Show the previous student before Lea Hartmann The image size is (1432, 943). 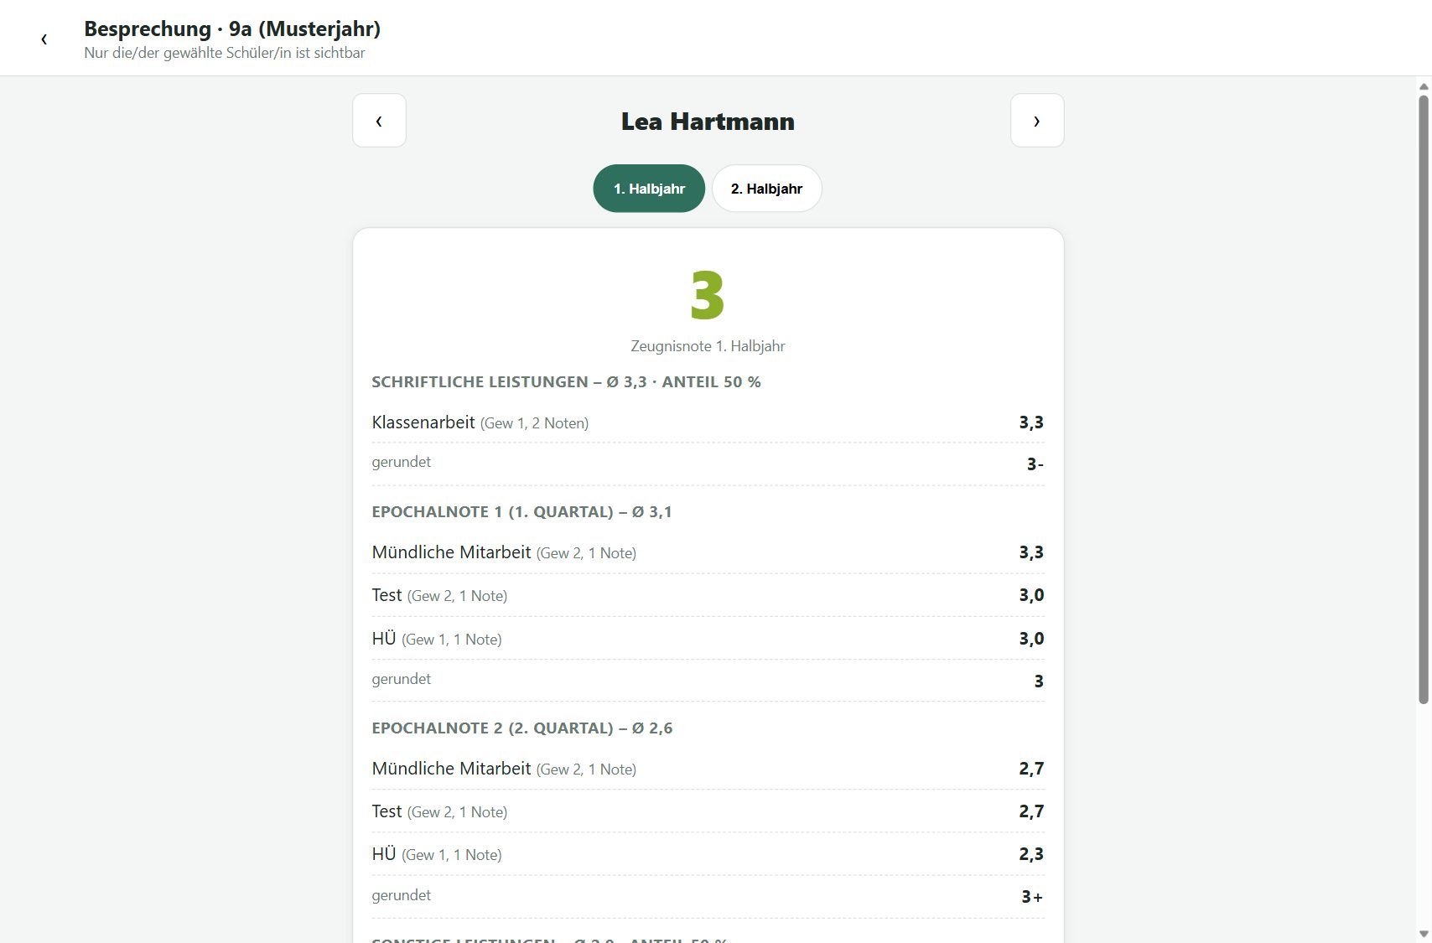tap(379, 121)
